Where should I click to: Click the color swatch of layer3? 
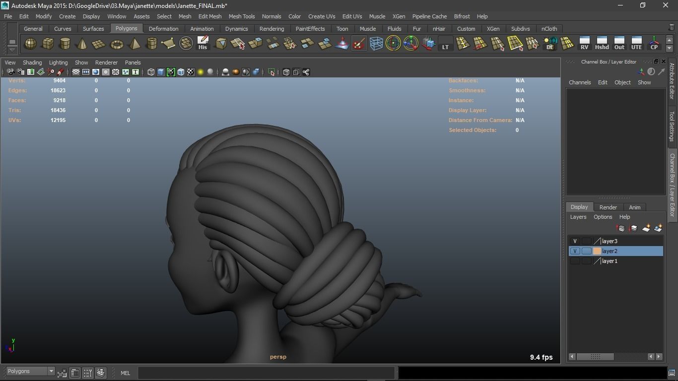pyautogui.click(x=597, y=241)
